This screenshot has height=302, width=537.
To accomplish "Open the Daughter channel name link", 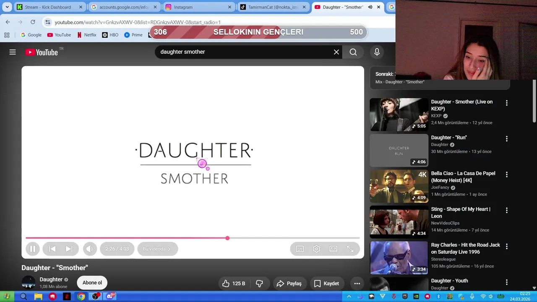I will pyautogui.click(x=51, y=279).
